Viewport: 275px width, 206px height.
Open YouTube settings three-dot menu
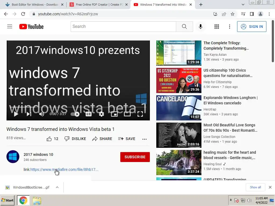pos(229,27)
